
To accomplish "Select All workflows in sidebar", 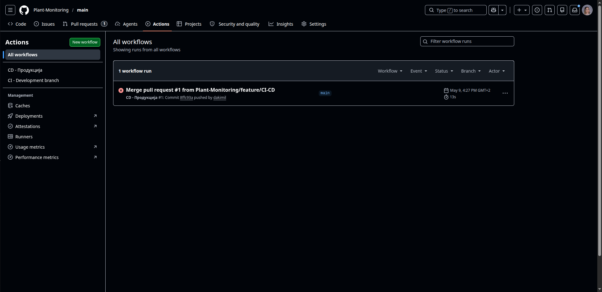I will pos(53,55).
